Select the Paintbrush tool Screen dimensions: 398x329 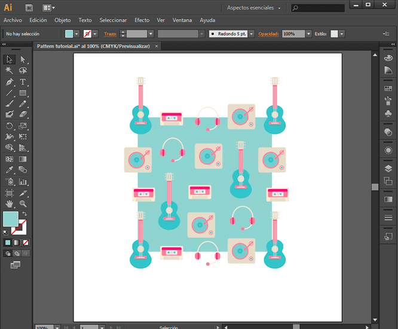pyautogui.click(x=10, y=103)
